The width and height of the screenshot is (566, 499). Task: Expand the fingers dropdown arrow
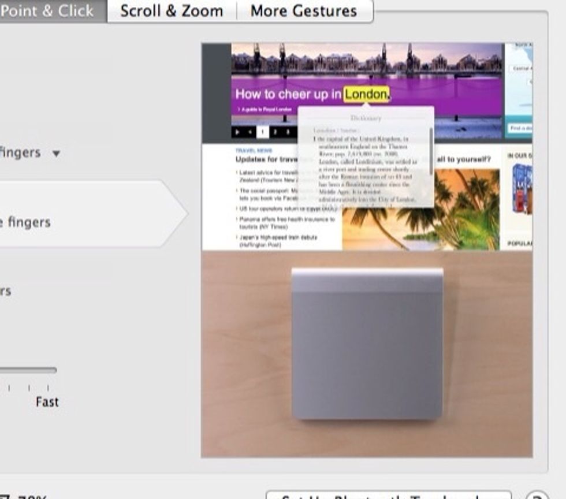pos(56,154)
